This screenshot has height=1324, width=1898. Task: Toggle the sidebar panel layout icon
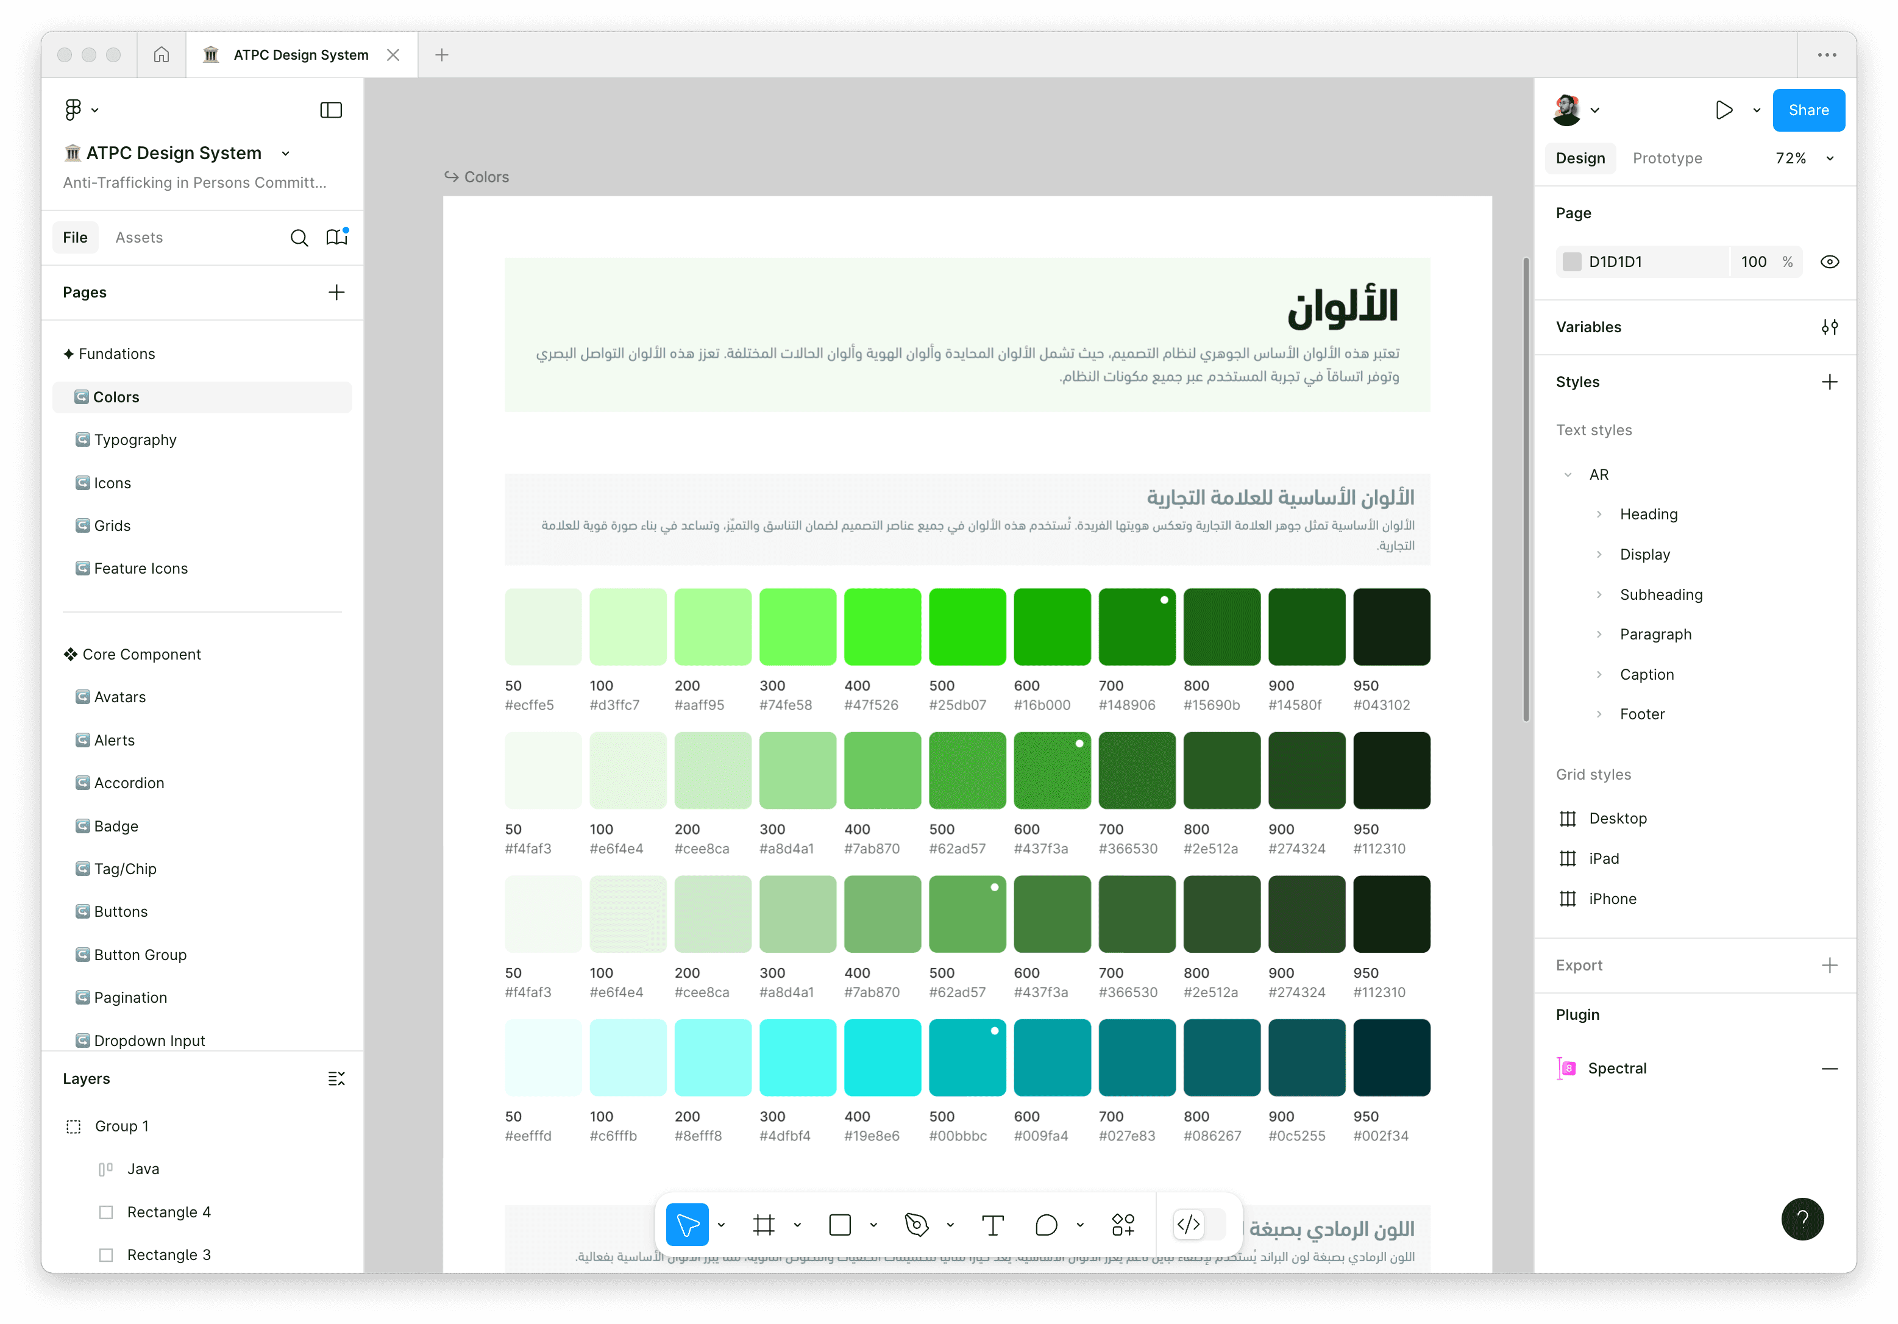331,110
